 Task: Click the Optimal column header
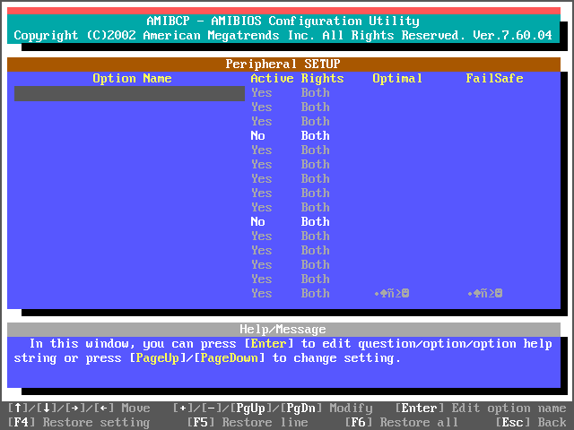coord(397,79)
